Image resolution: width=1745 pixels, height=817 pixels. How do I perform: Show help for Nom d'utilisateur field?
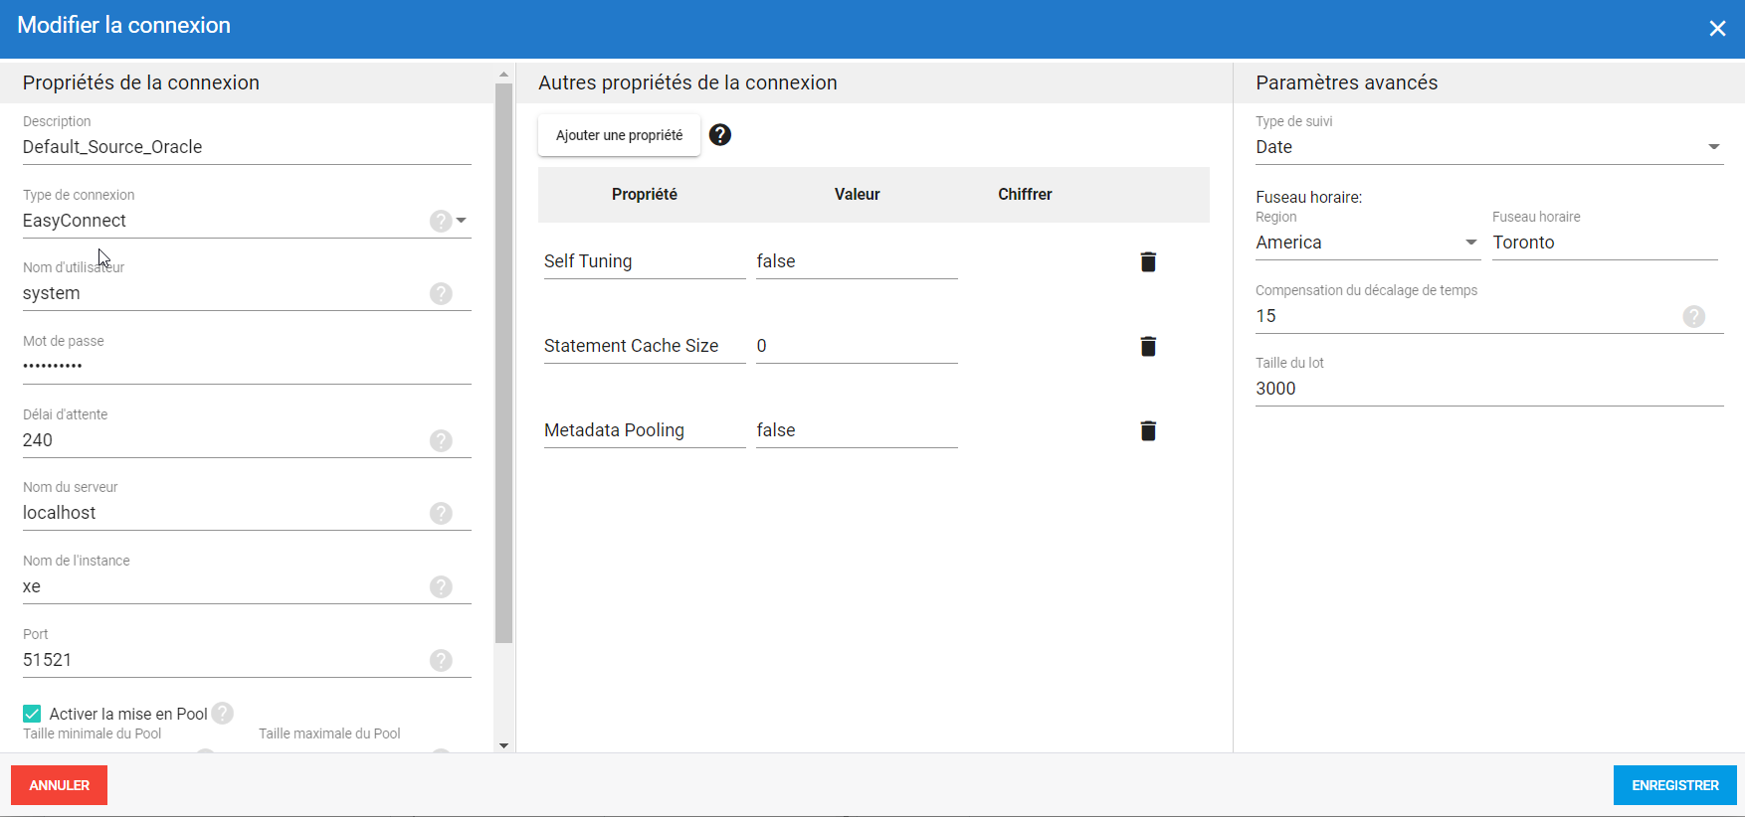point(441,293)
